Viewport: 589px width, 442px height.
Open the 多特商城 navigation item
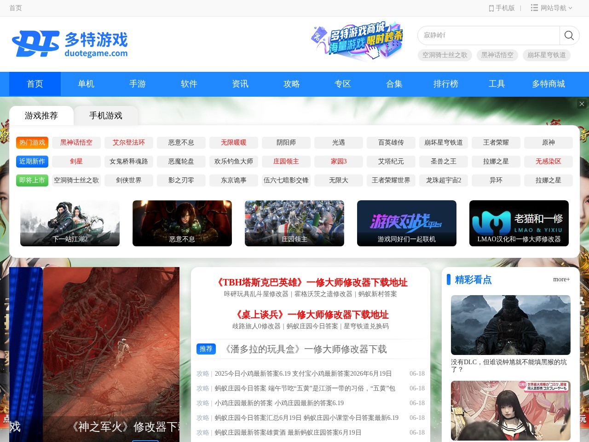point(549,84)
